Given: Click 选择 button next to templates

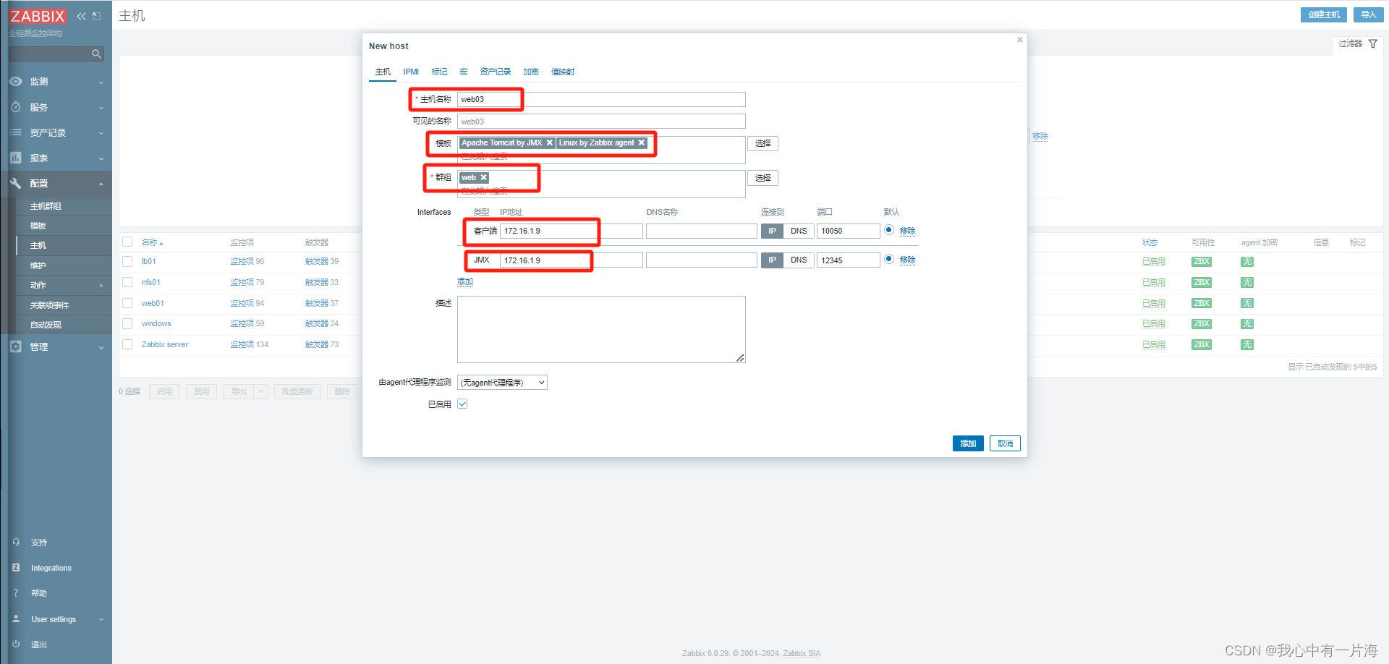Looking at the screenshot, I should coord(763,143).
